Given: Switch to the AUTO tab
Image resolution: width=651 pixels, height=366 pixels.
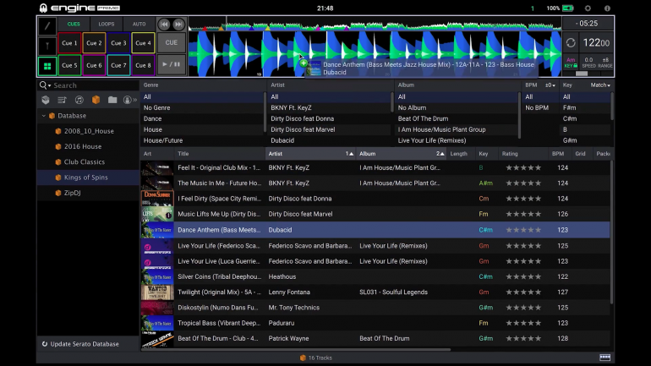Looking at the screenshot, I should pyautogui.click(x=139, y=25).
